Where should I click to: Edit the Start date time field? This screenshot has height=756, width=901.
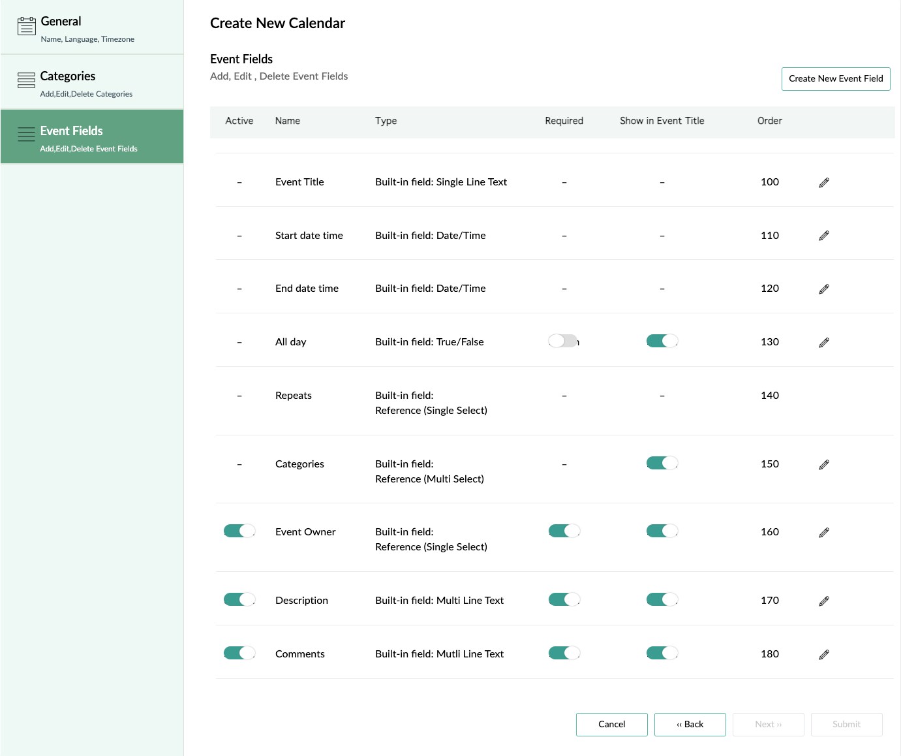[x=823, y=235]
